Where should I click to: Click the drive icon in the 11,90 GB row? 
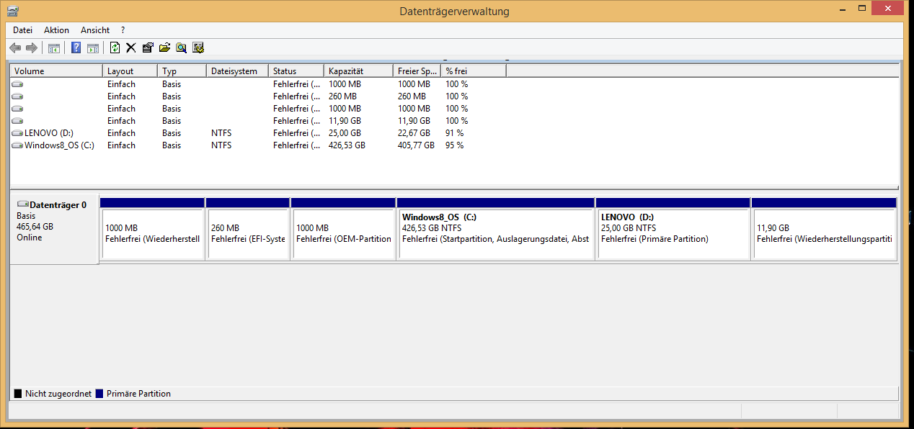17,121
